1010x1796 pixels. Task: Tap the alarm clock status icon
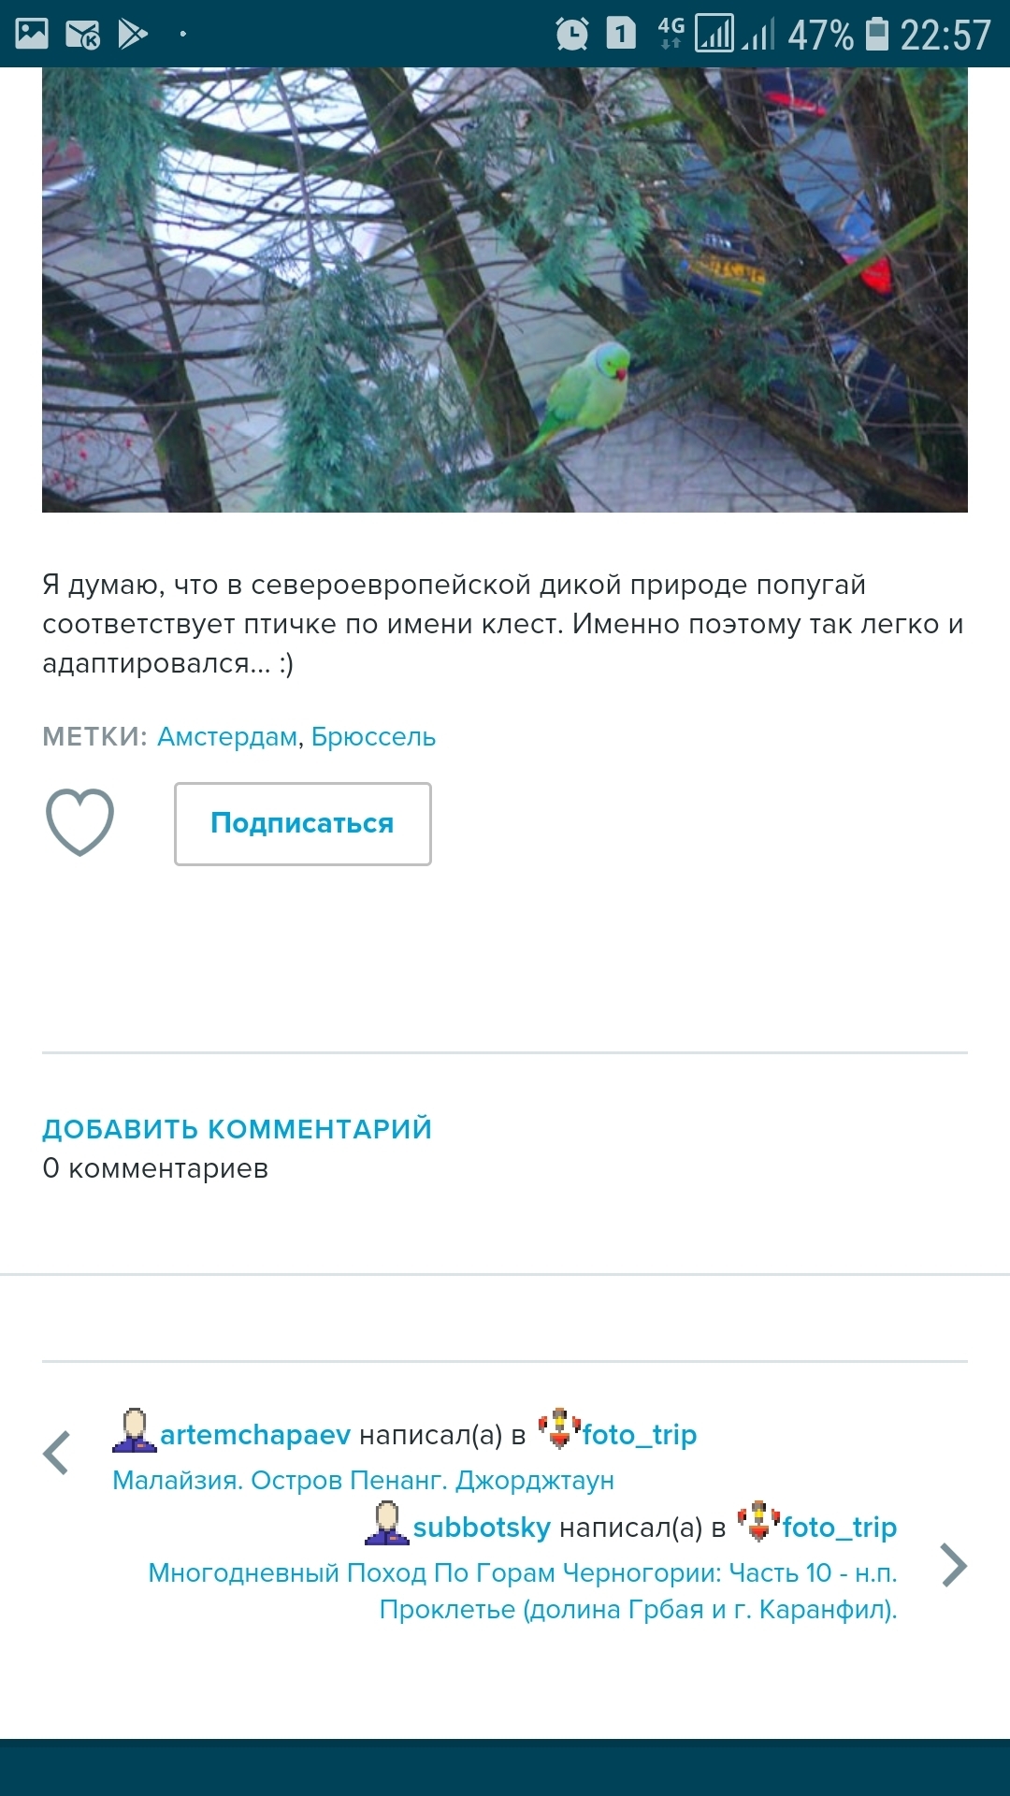pos(571,35)
